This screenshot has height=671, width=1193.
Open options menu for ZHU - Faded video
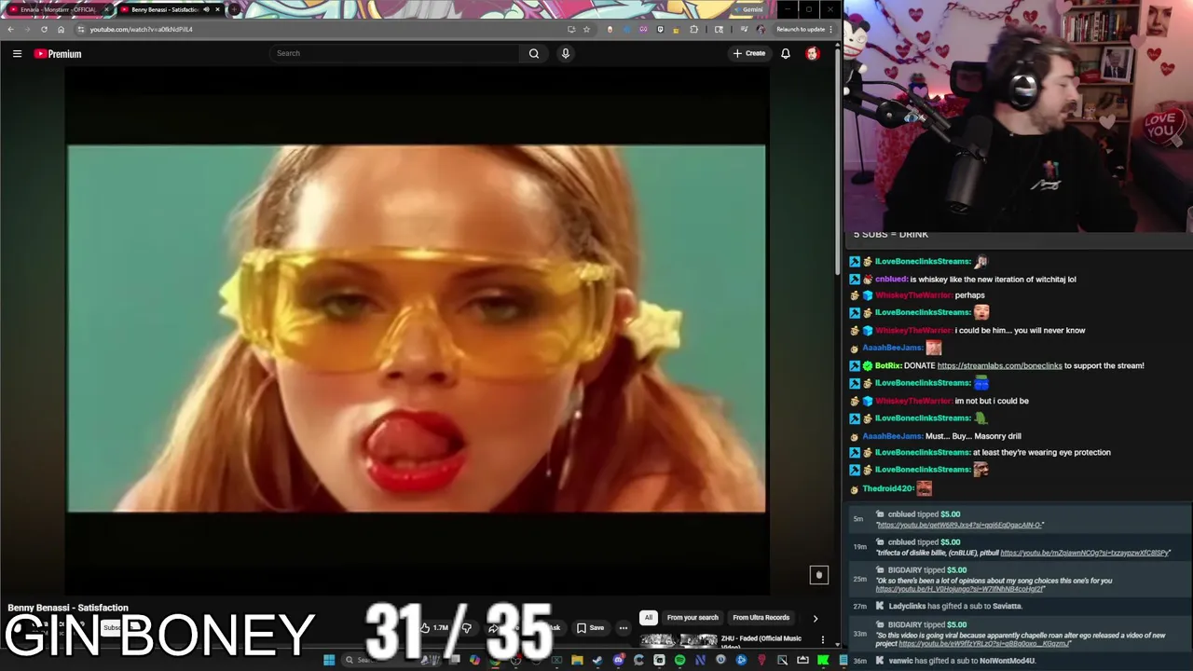(822, 639)
